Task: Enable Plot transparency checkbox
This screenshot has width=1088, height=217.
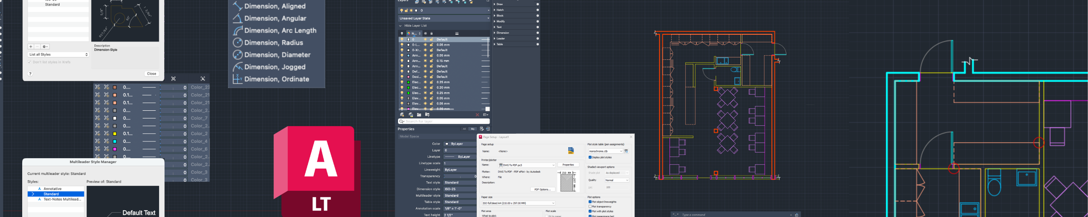Action: 590,207
